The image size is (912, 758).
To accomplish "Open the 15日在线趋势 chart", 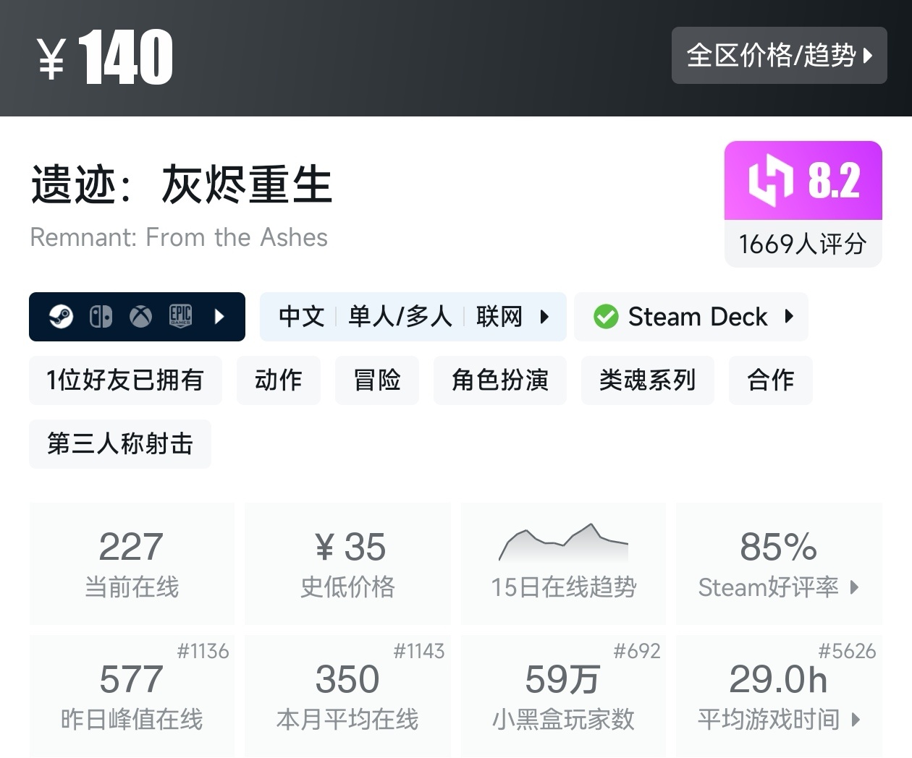I will [564, 563].
